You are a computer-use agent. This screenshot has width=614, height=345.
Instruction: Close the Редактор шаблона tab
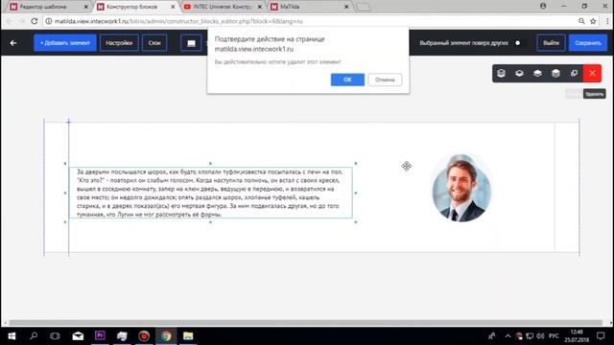(86, 7)
